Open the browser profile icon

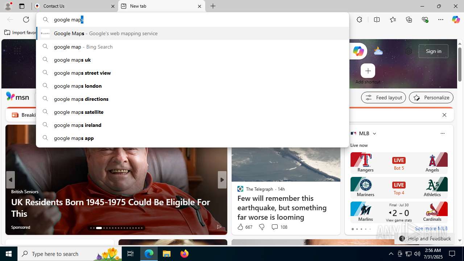coord(8,6)
